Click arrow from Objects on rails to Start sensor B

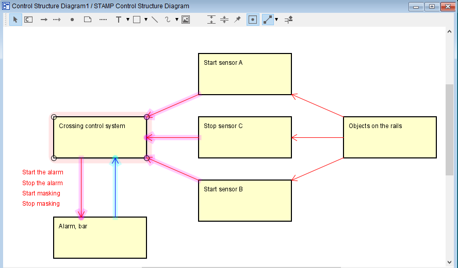pyautogui.click(x=318, y=169)
